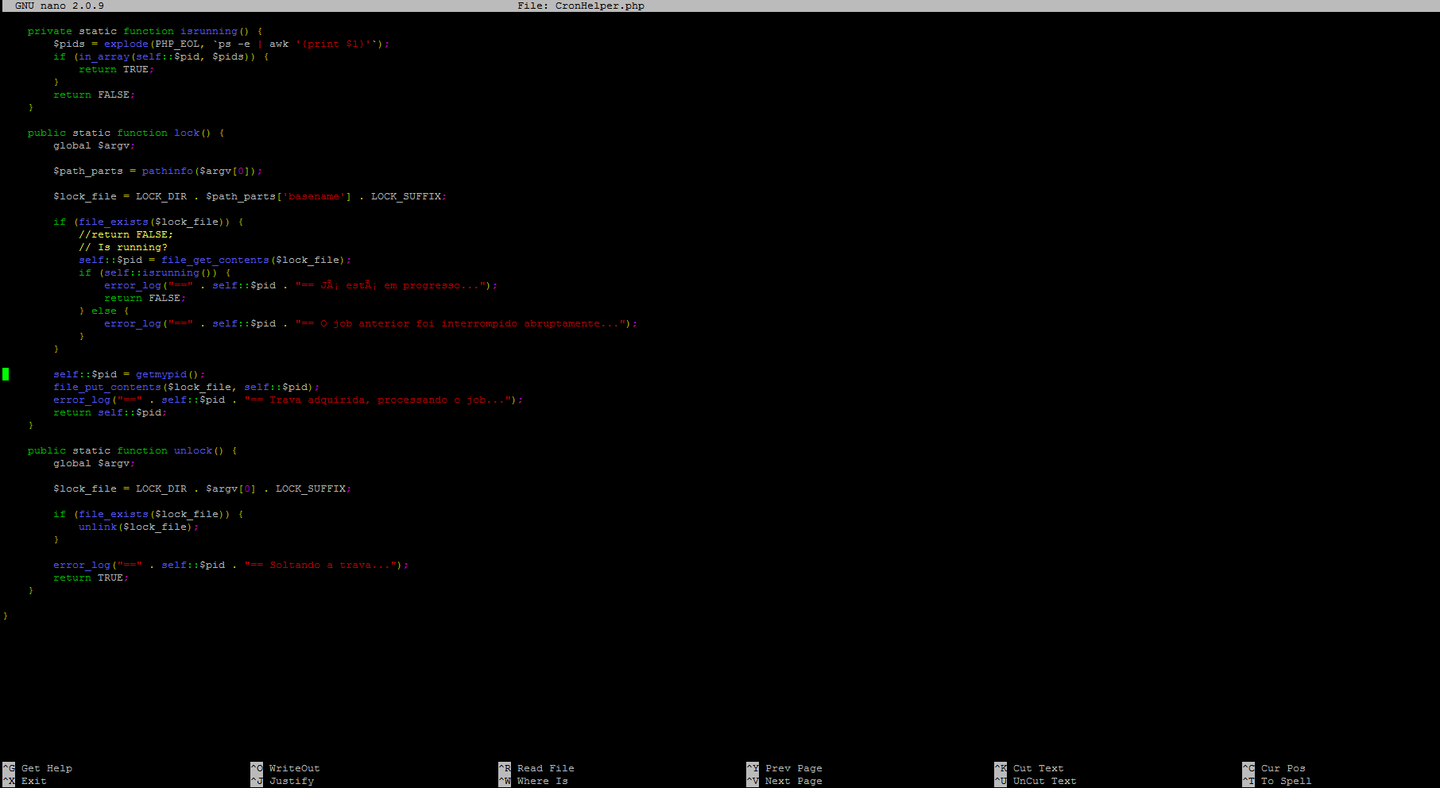Click the ^Y Prev Page shortcut
The image size is (1440, 788).
coord(784,768)
